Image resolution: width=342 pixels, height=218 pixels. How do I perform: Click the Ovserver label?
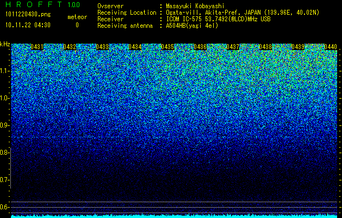tap(110, 6)
